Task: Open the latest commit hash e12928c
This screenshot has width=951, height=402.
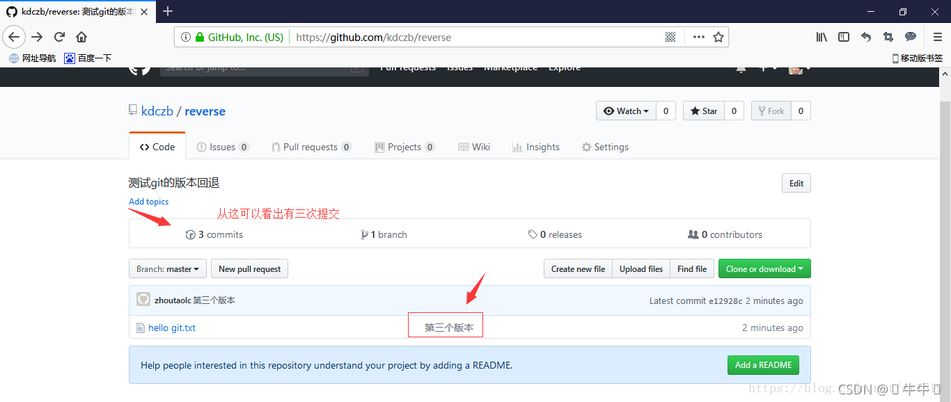Action: click(x=725, y=301)
